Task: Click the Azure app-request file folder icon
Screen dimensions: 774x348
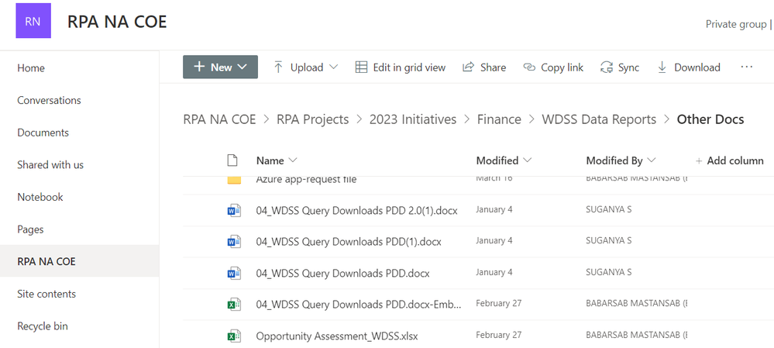Action: click(x=234, y=180)
